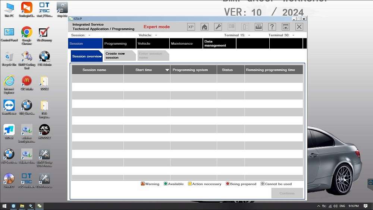The image size is (373, 210).
Task: Click the print icon in toolbar
Action: (x=258, y=27)
